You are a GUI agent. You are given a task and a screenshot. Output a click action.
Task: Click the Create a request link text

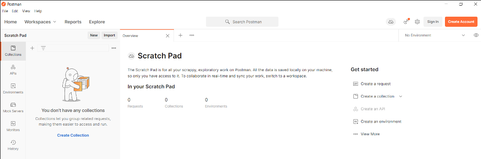[x=376, y=83]
